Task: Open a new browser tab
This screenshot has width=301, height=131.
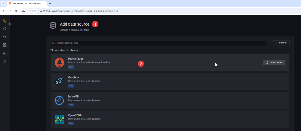Action: [x=50, y=4]
